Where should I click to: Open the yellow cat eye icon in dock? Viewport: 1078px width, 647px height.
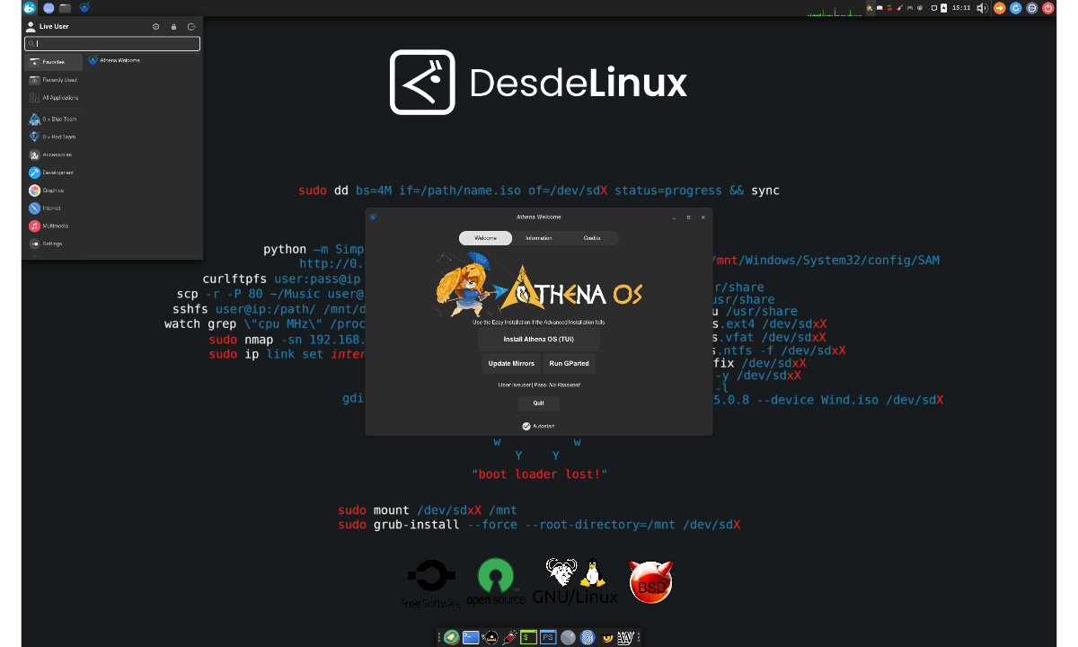tap(607, 637)
